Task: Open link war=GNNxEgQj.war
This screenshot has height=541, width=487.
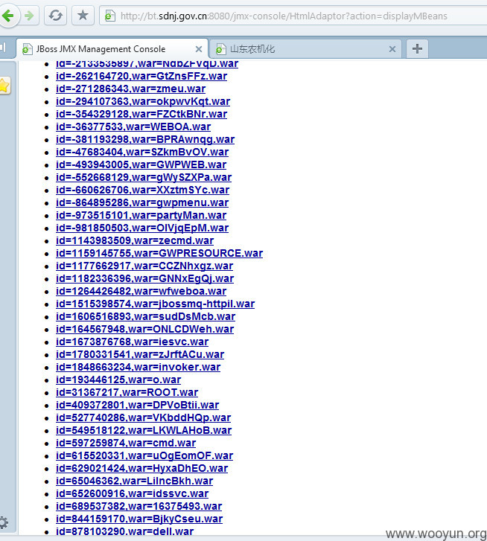Action: coord(144,278)
